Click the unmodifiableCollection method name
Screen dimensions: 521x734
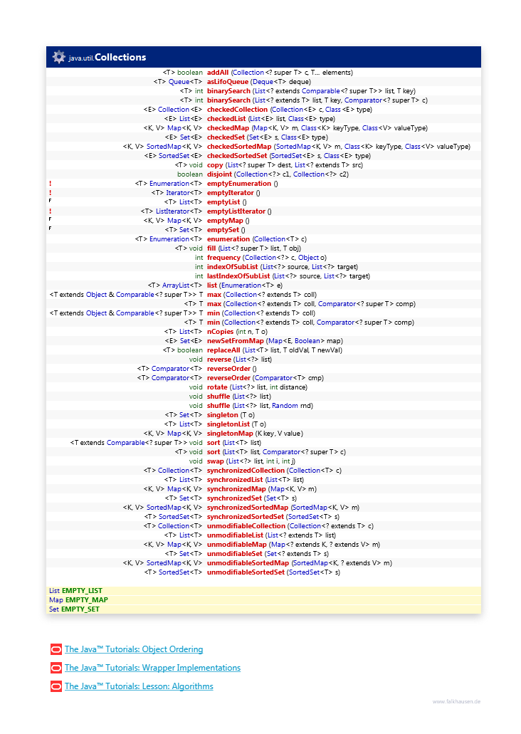[246, 526]
